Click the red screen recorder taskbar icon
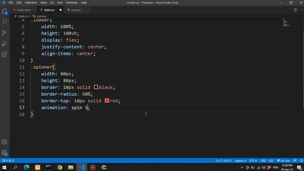This screenshot has width=304, height=171. pos(93,167)
